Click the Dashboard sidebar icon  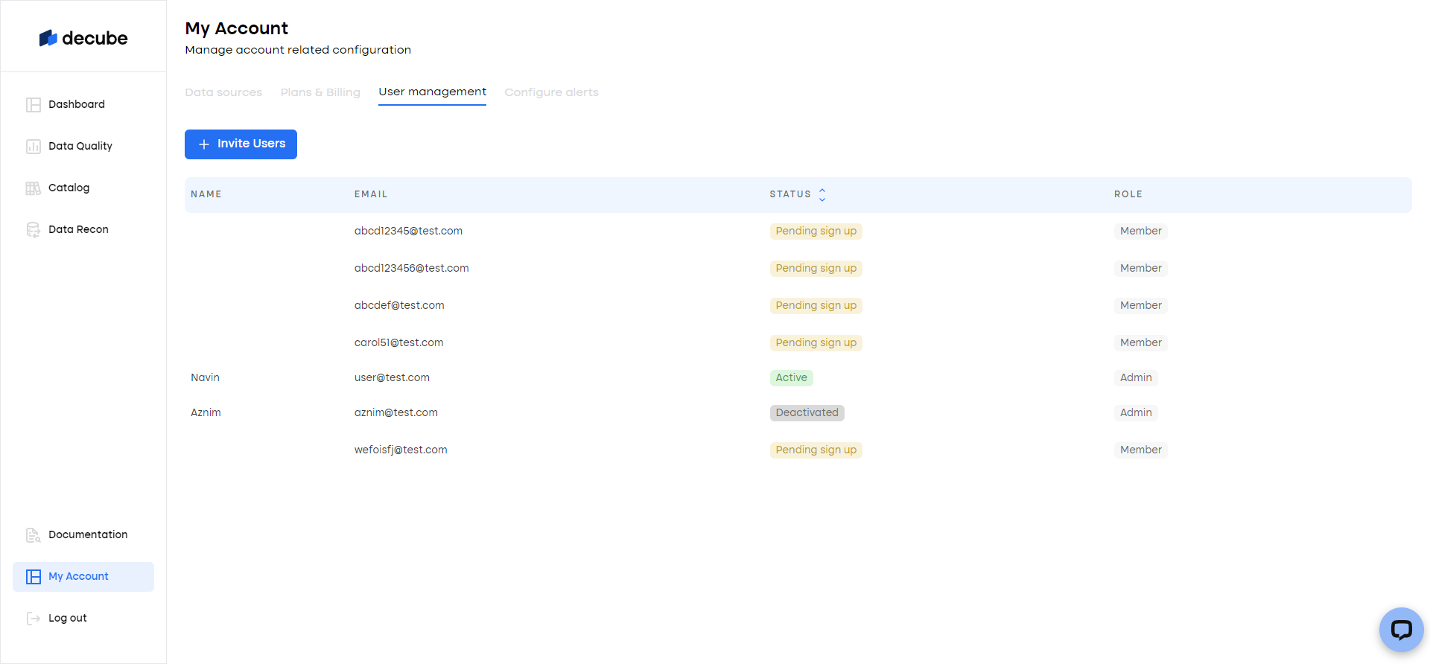(x=34, y=105)
